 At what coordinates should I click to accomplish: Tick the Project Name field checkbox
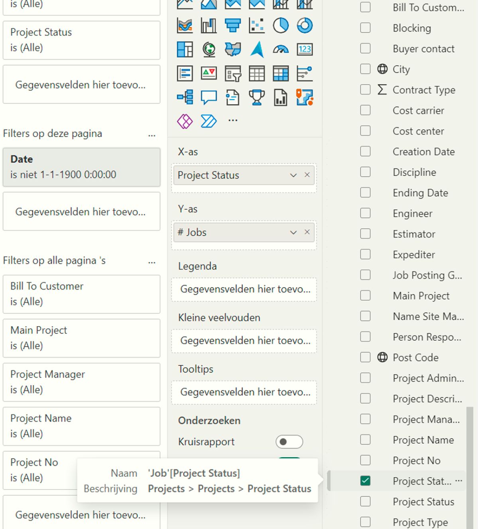coord(365,440)
